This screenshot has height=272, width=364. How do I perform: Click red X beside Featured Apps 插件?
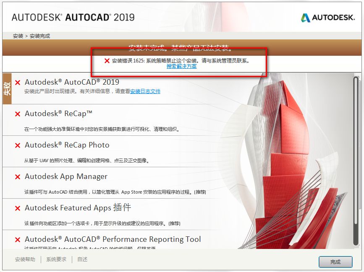coord(18,208)
